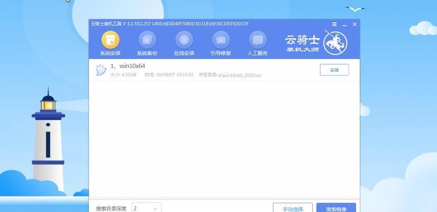437x212 pixels.
Task: Open the hamburger menu in title bar
Action: point(334,24)
